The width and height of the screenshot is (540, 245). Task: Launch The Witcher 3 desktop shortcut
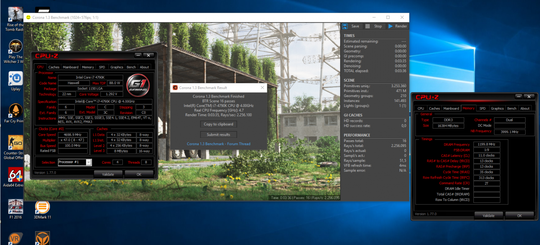(x=15, y=51)
